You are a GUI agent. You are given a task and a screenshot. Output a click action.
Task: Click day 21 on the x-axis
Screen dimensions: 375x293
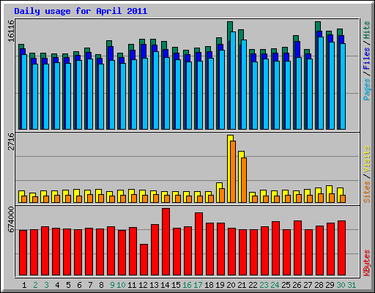(242, 285)
